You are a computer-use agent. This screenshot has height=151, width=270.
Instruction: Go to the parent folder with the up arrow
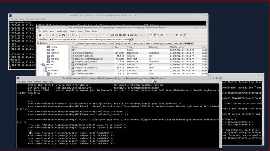tap(53, 35)
